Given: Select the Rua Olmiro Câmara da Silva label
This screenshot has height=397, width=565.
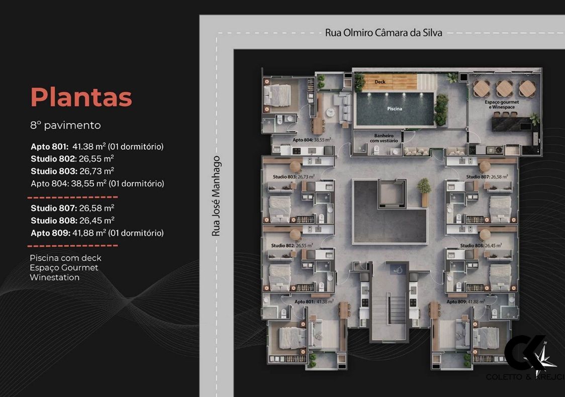Looking at the screenshot, I should tap(384, 32).
